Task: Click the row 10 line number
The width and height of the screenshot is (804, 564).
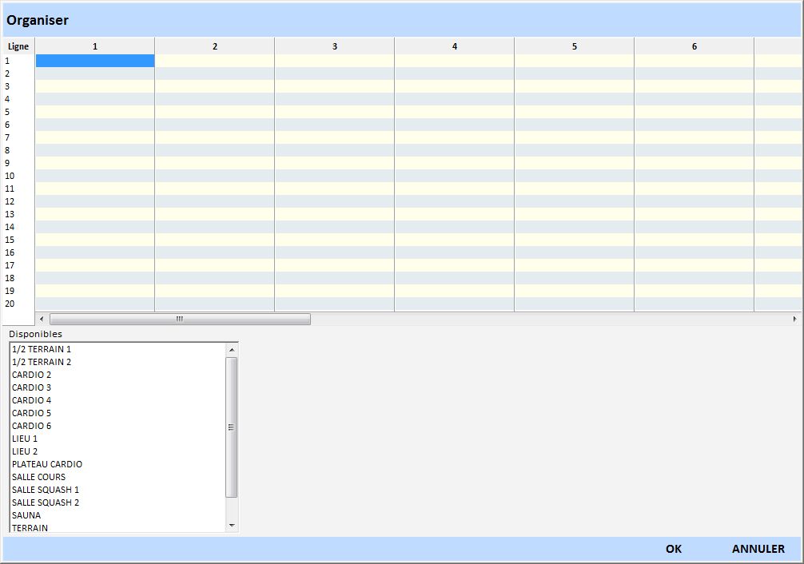Action: point(10,176)
